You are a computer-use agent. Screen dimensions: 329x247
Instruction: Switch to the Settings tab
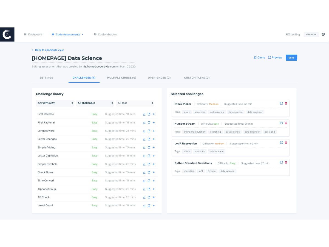point(46,78)
